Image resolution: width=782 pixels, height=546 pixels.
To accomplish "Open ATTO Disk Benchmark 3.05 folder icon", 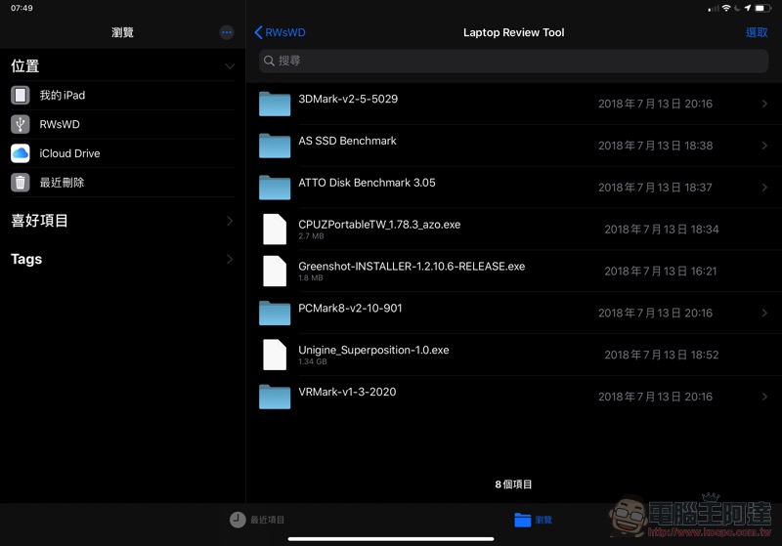I will pos(275,188).
